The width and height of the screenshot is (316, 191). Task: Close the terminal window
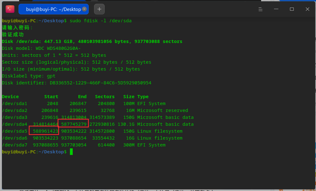pyautogui.click(x=307, y=9)
